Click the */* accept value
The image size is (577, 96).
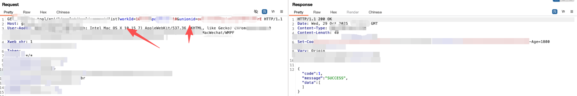(29, 55)
